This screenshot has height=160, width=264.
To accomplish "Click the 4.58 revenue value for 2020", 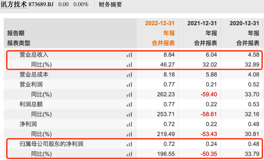I will pos(253,55).
